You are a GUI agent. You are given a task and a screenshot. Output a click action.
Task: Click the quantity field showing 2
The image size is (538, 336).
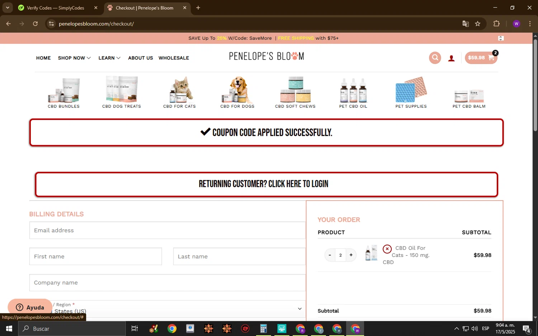click(x=340, y=255)
